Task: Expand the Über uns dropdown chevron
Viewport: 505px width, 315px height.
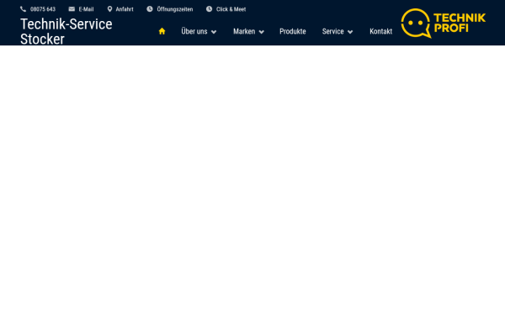Action: point(214,32)
